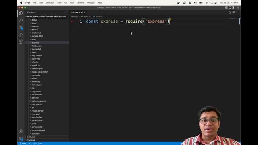Open the Selection menu

[x=50, y=3]
